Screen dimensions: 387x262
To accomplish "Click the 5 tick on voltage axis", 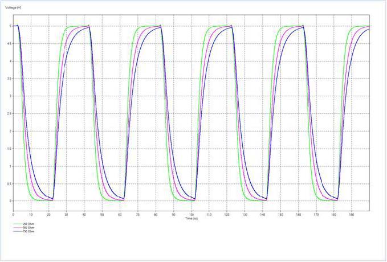I will tap(8, 26).
